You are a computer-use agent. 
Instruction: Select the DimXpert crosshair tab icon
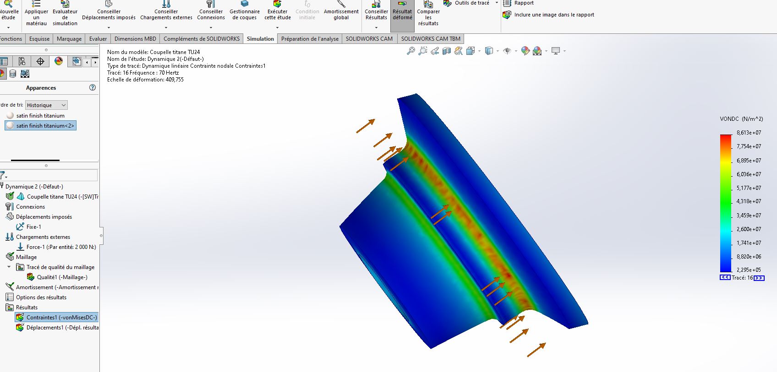40,61
